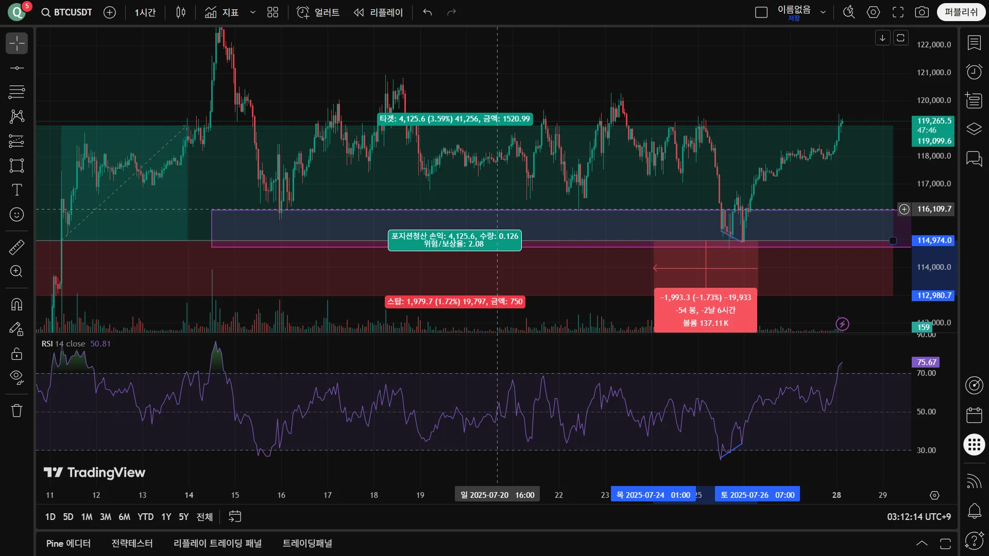Toggle the lock all drawings icon
This screenshot has width=989, height=556.
16,354
